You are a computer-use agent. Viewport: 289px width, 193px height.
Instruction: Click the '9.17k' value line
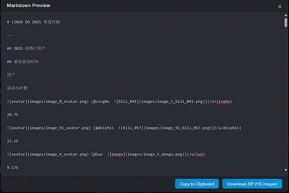13,167
